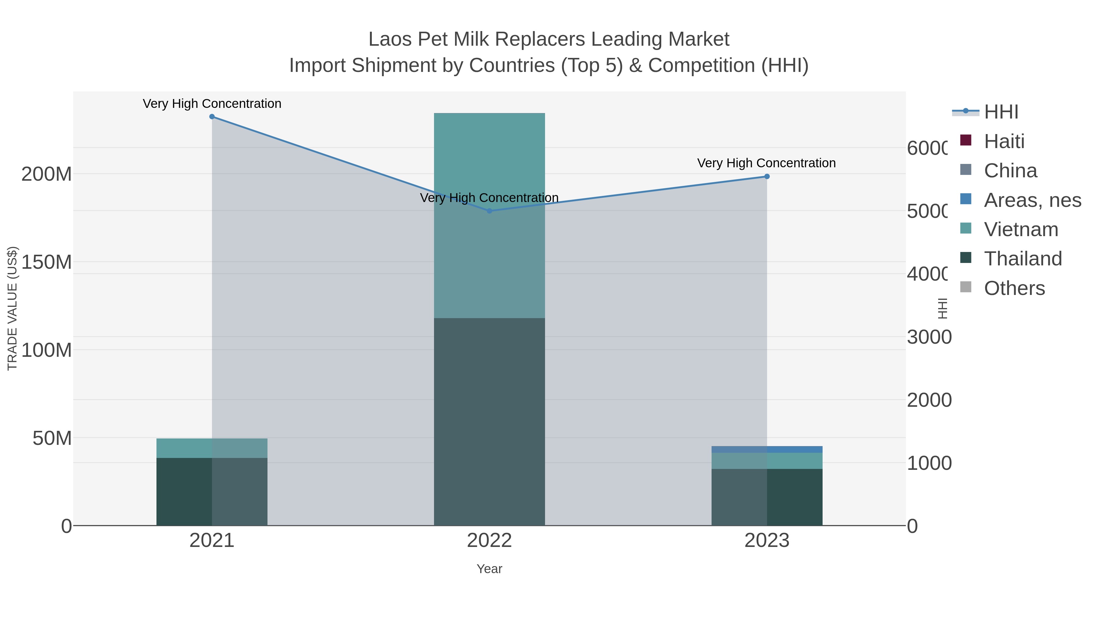1098x617 pixels.
Task: Click the 2021 HHI data point
Action: (212, 117)
